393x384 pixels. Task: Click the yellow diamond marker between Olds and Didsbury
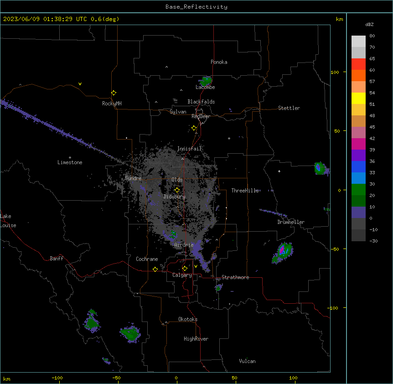pyautogui.click(x=177, y=190)
